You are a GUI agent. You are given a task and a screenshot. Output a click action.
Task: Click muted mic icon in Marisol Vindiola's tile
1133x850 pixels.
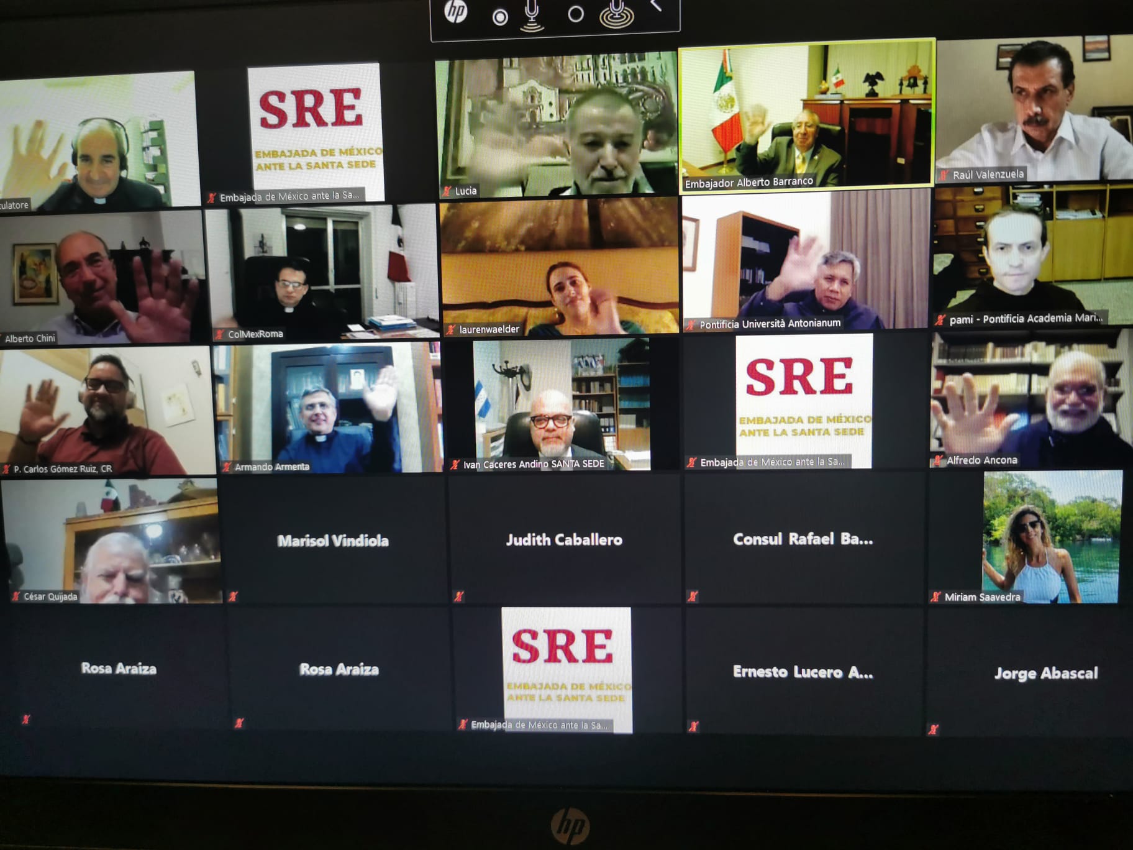click(x=233, y=596)
